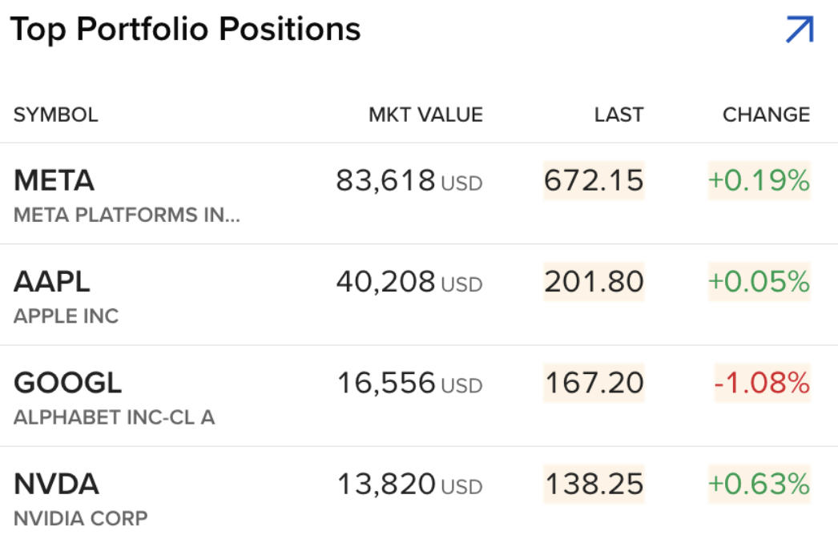Click AAPL last price 201.80

(594, 282)
